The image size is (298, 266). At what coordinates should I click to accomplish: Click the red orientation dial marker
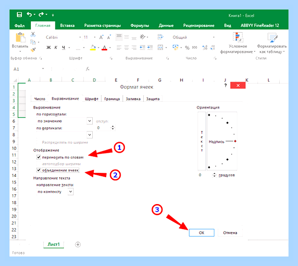(235, 141)
